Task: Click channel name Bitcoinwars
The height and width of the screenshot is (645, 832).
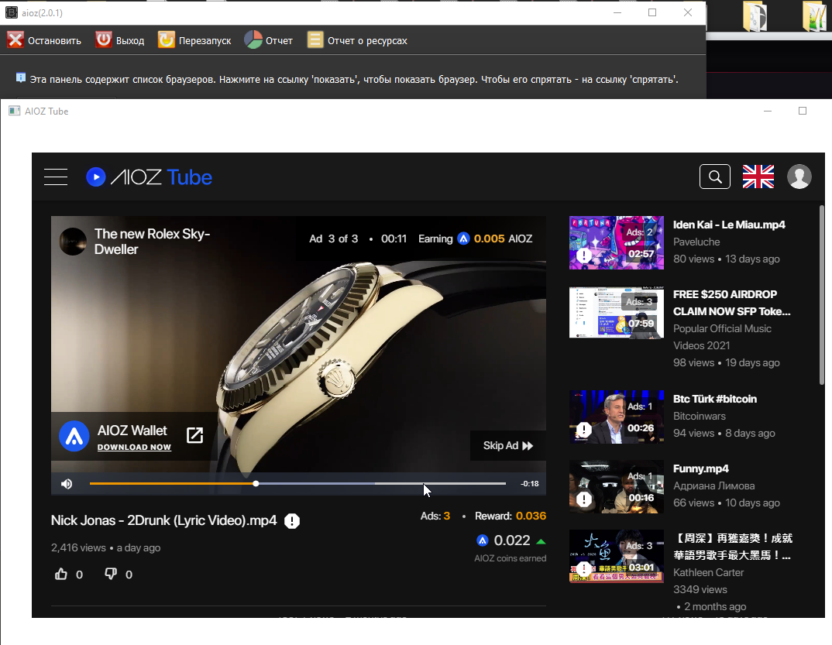Action: coord(700,416)
